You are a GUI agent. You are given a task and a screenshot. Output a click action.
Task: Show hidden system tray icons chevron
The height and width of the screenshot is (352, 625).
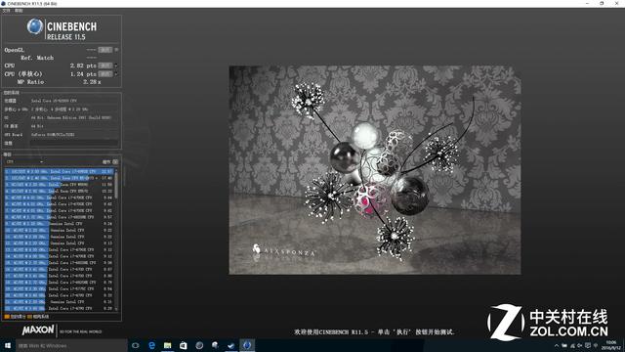pyautogui.click(x=557, y=345)
